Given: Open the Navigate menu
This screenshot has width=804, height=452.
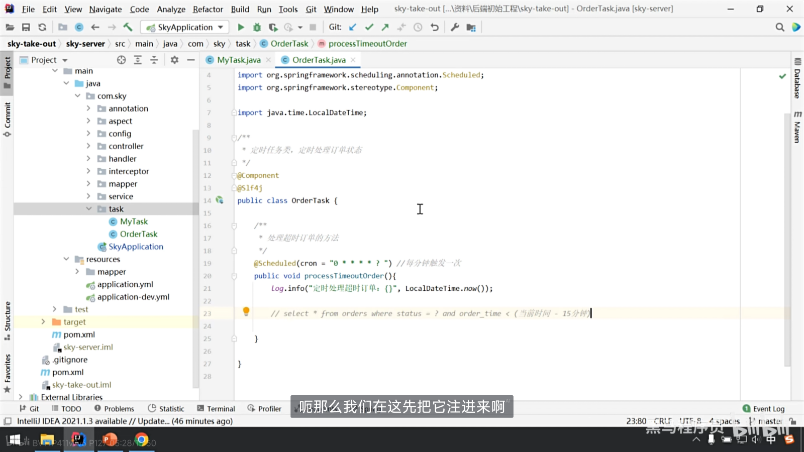Looking at the screenshot, I should click(x=106, y=9).
